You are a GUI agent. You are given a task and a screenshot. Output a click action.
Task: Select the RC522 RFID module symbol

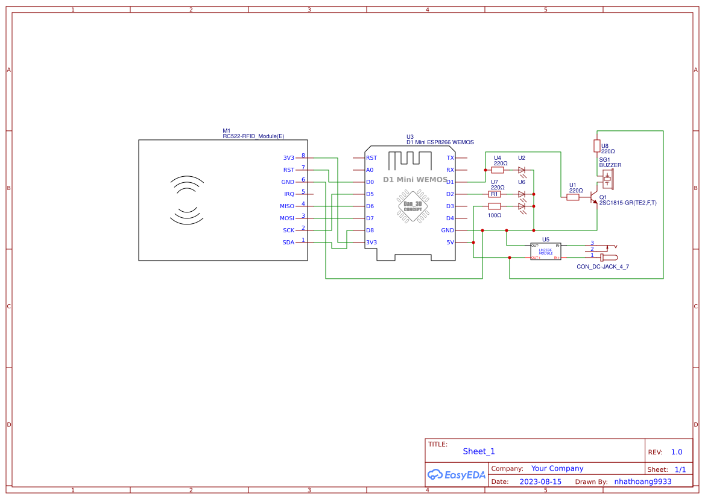click(223, 199)
